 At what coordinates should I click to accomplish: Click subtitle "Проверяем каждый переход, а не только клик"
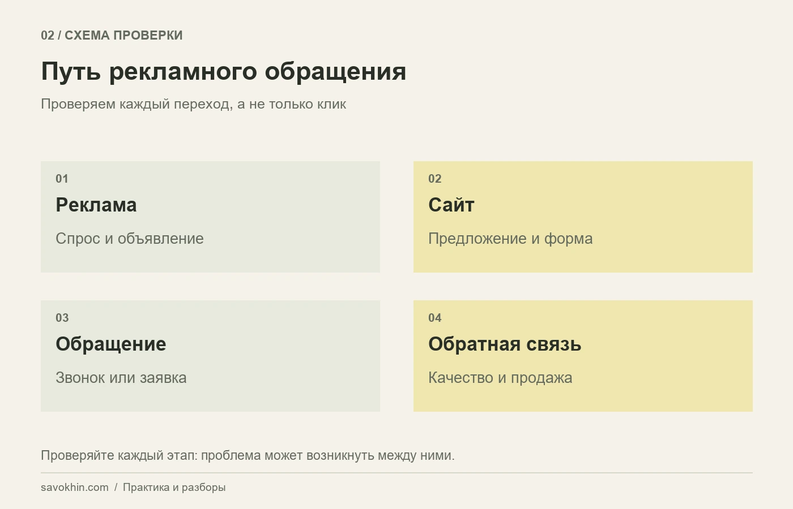(x=193, y=104)
